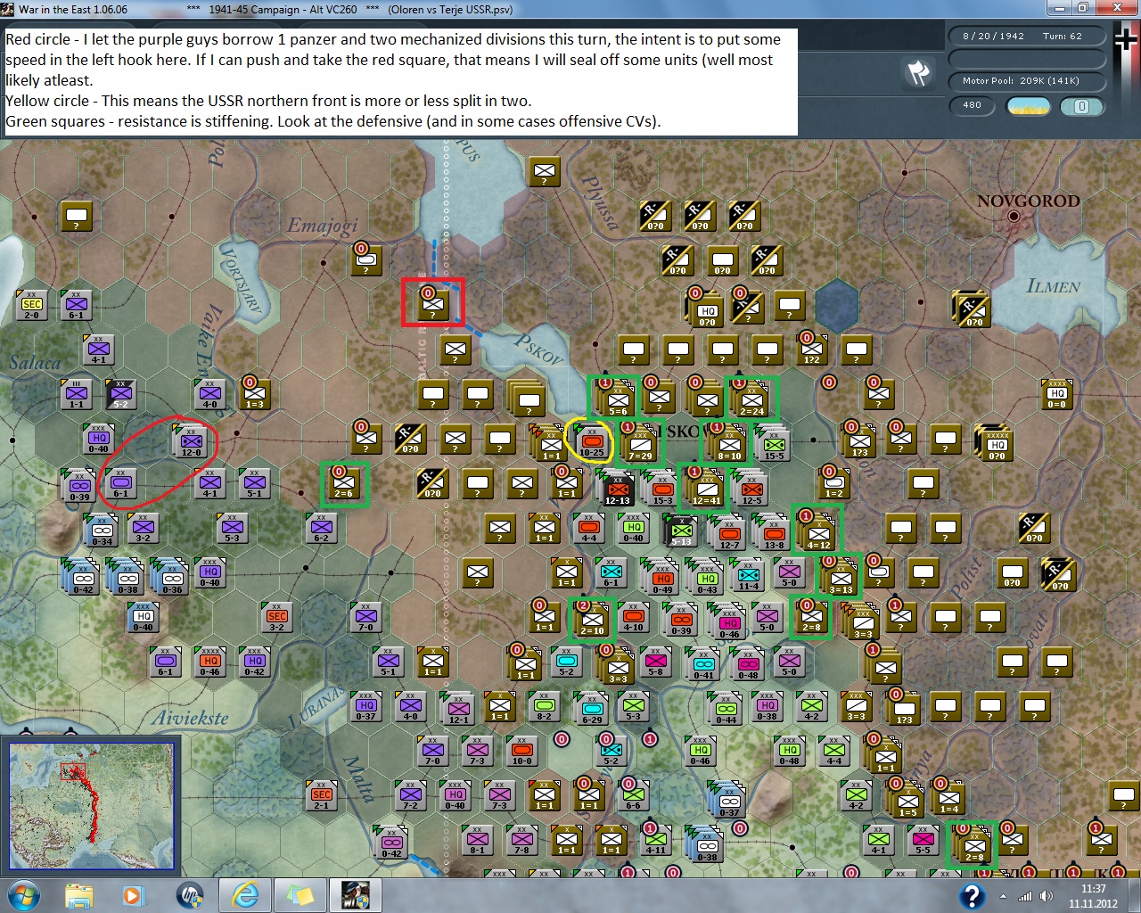
Task: Select the red 12-7 panzer stack
Action: [729, 533]
